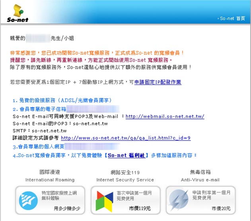
Task: Click the 無毒信箱 heading
Action: point(200,172)
